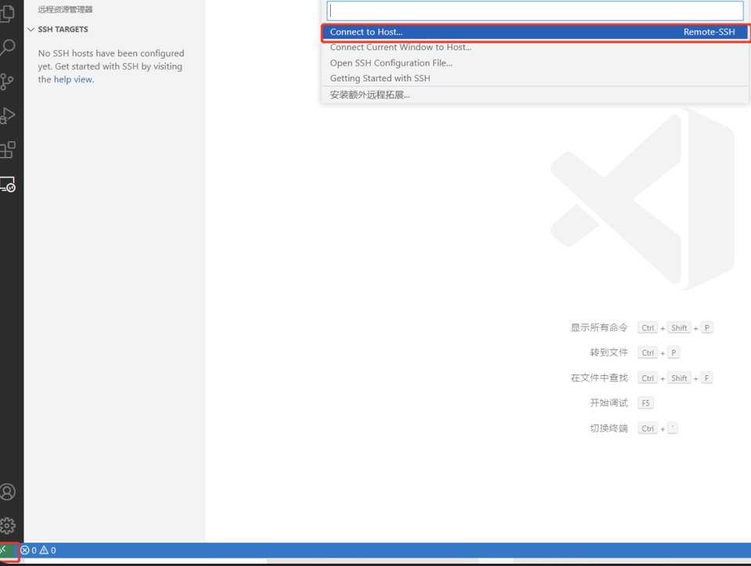Click the Manage gear icon

coord(8,525)
